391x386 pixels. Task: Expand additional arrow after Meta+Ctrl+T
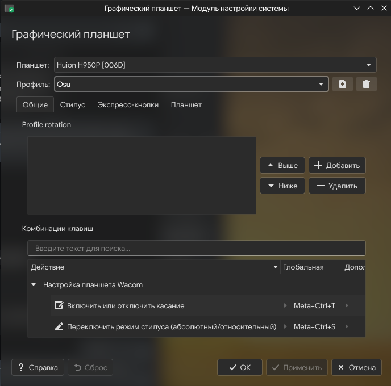click(347, 305)
